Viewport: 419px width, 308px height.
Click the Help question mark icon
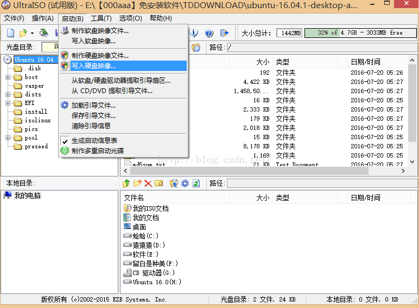[209, 33]
